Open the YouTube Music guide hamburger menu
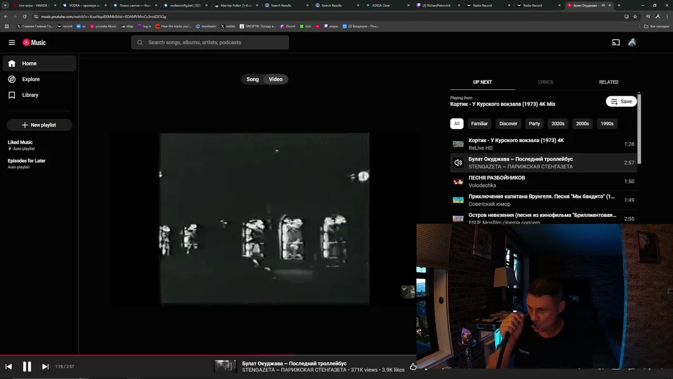The height and width of the screenshot is (379, 673). tap(12, 43)
